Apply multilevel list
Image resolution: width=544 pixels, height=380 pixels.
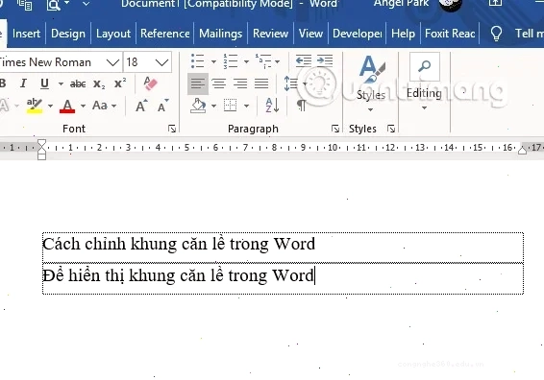click(x=263, y=61)
